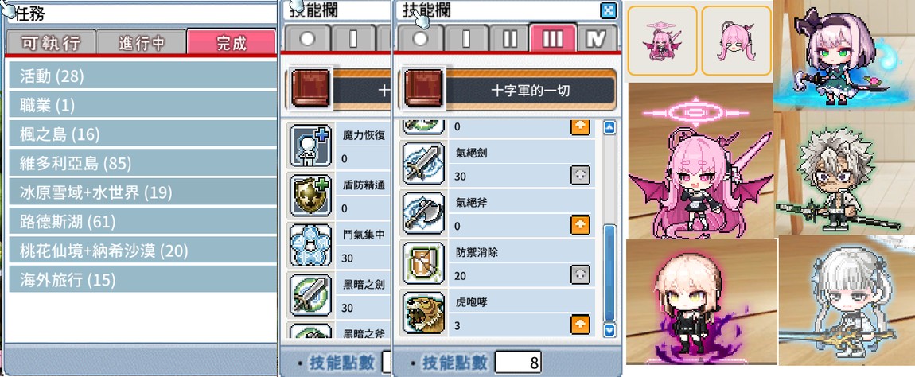The width and height of the screenshot is (915, 377).
Task: Open the 可執行 quest tab
Action: (x=51, y=43)
